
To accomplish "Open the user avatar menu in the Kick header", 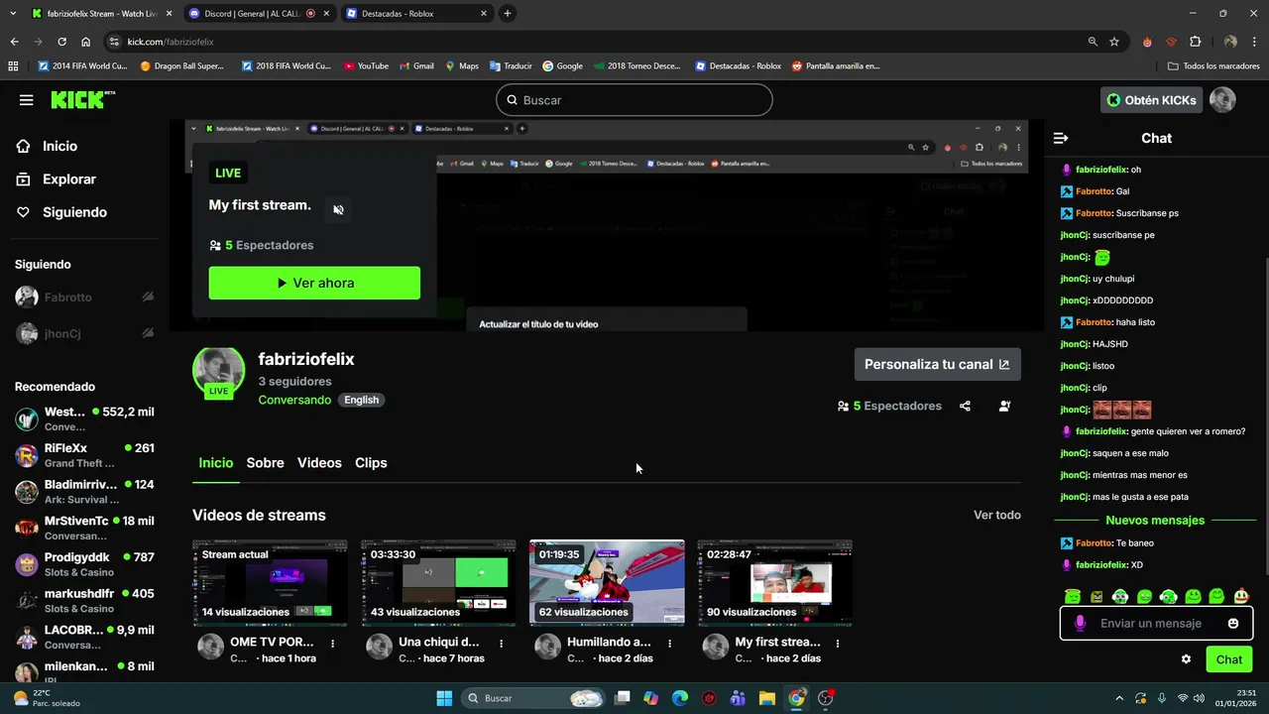I will click(x=1222, y=100).
